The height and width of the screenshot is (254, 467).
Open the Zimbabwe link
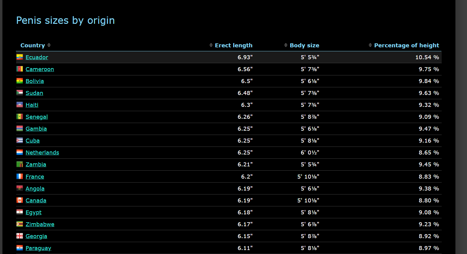pyautogui.click(x=40, y=224)
